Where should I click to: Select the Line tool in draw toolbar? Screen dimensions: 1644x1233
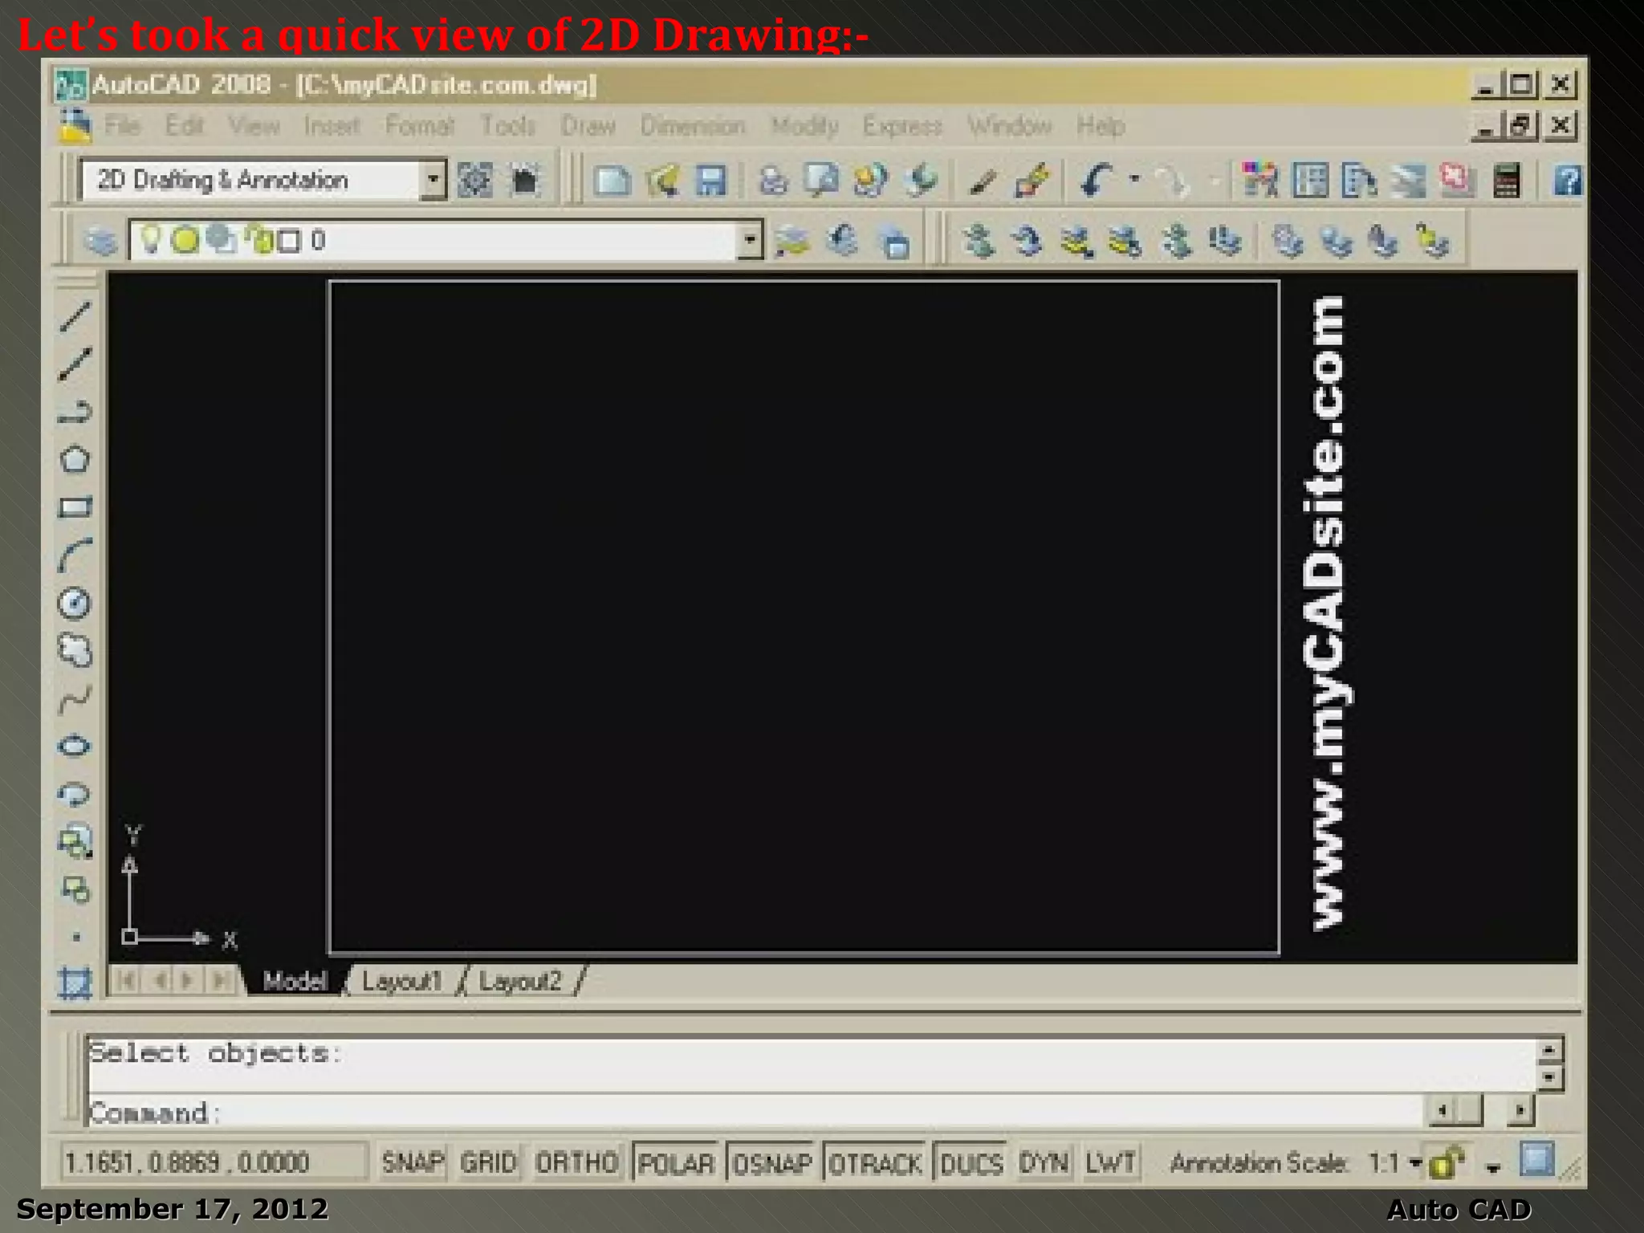pos(75,316)
